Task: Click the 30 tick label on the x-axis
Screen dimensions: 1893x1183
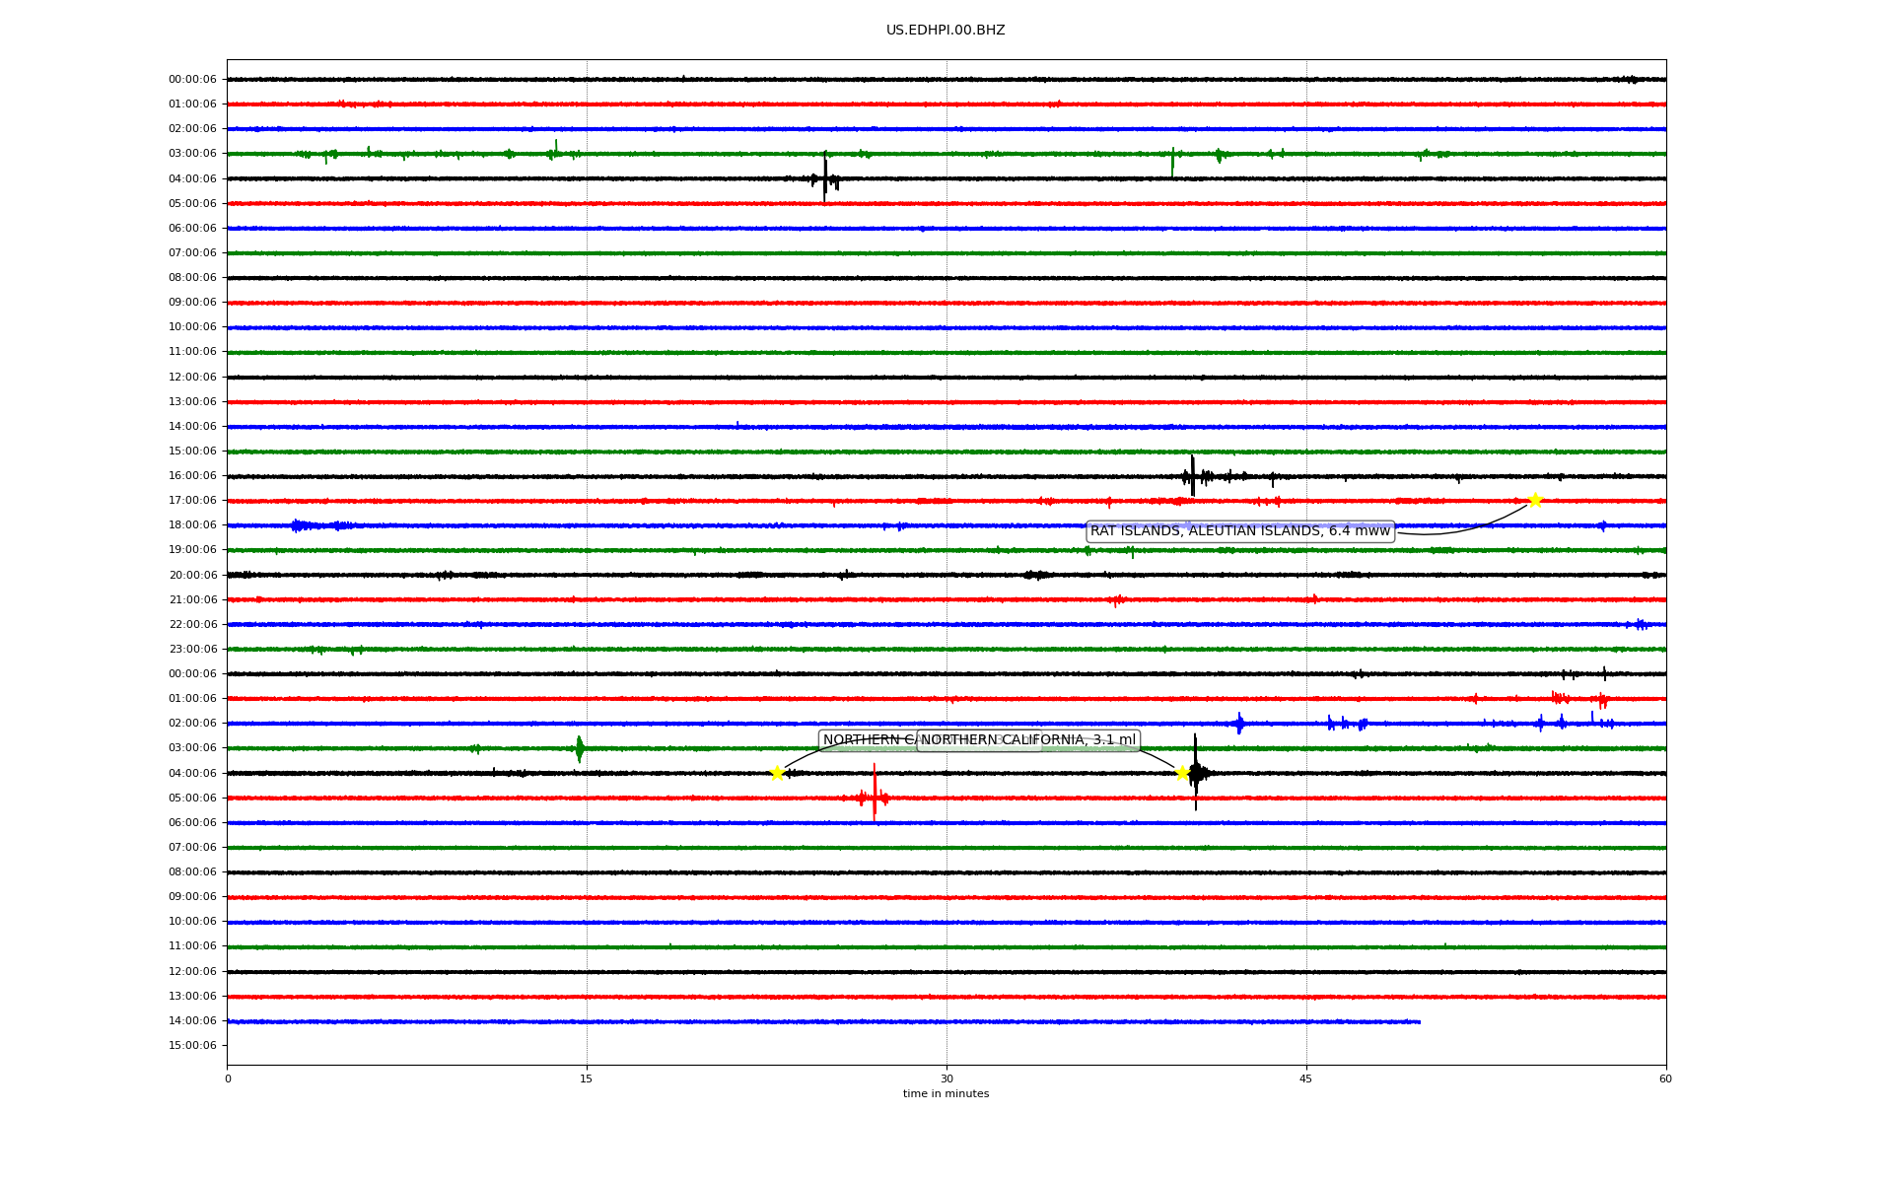Action: pyautogui.click(x=946, y=1079)
